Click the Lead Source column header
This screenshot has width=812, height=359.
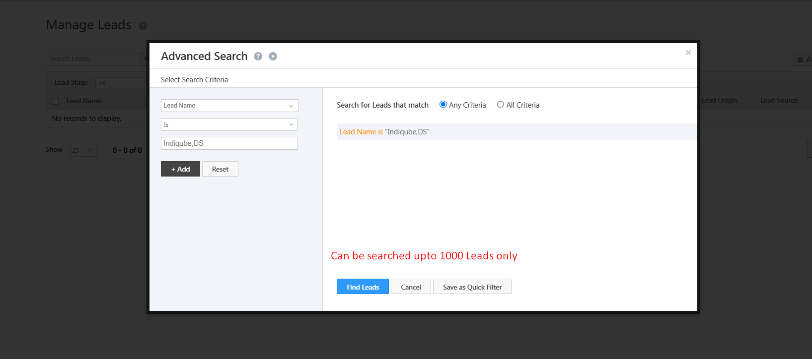(778, 100)
